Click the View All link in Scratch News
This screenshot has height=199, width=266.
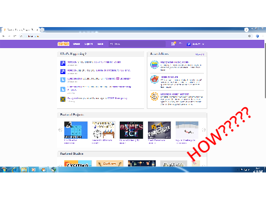click(199, 54)
